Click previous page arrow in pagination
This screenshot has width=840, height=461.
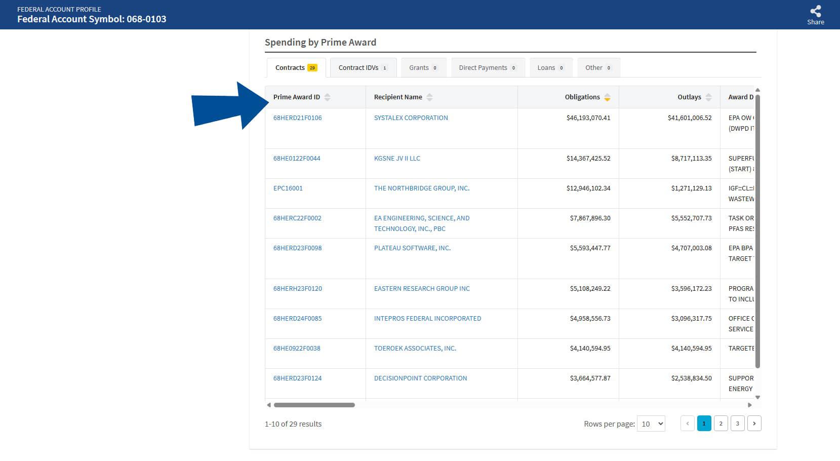pyautogui.click(x=687, y=424)
